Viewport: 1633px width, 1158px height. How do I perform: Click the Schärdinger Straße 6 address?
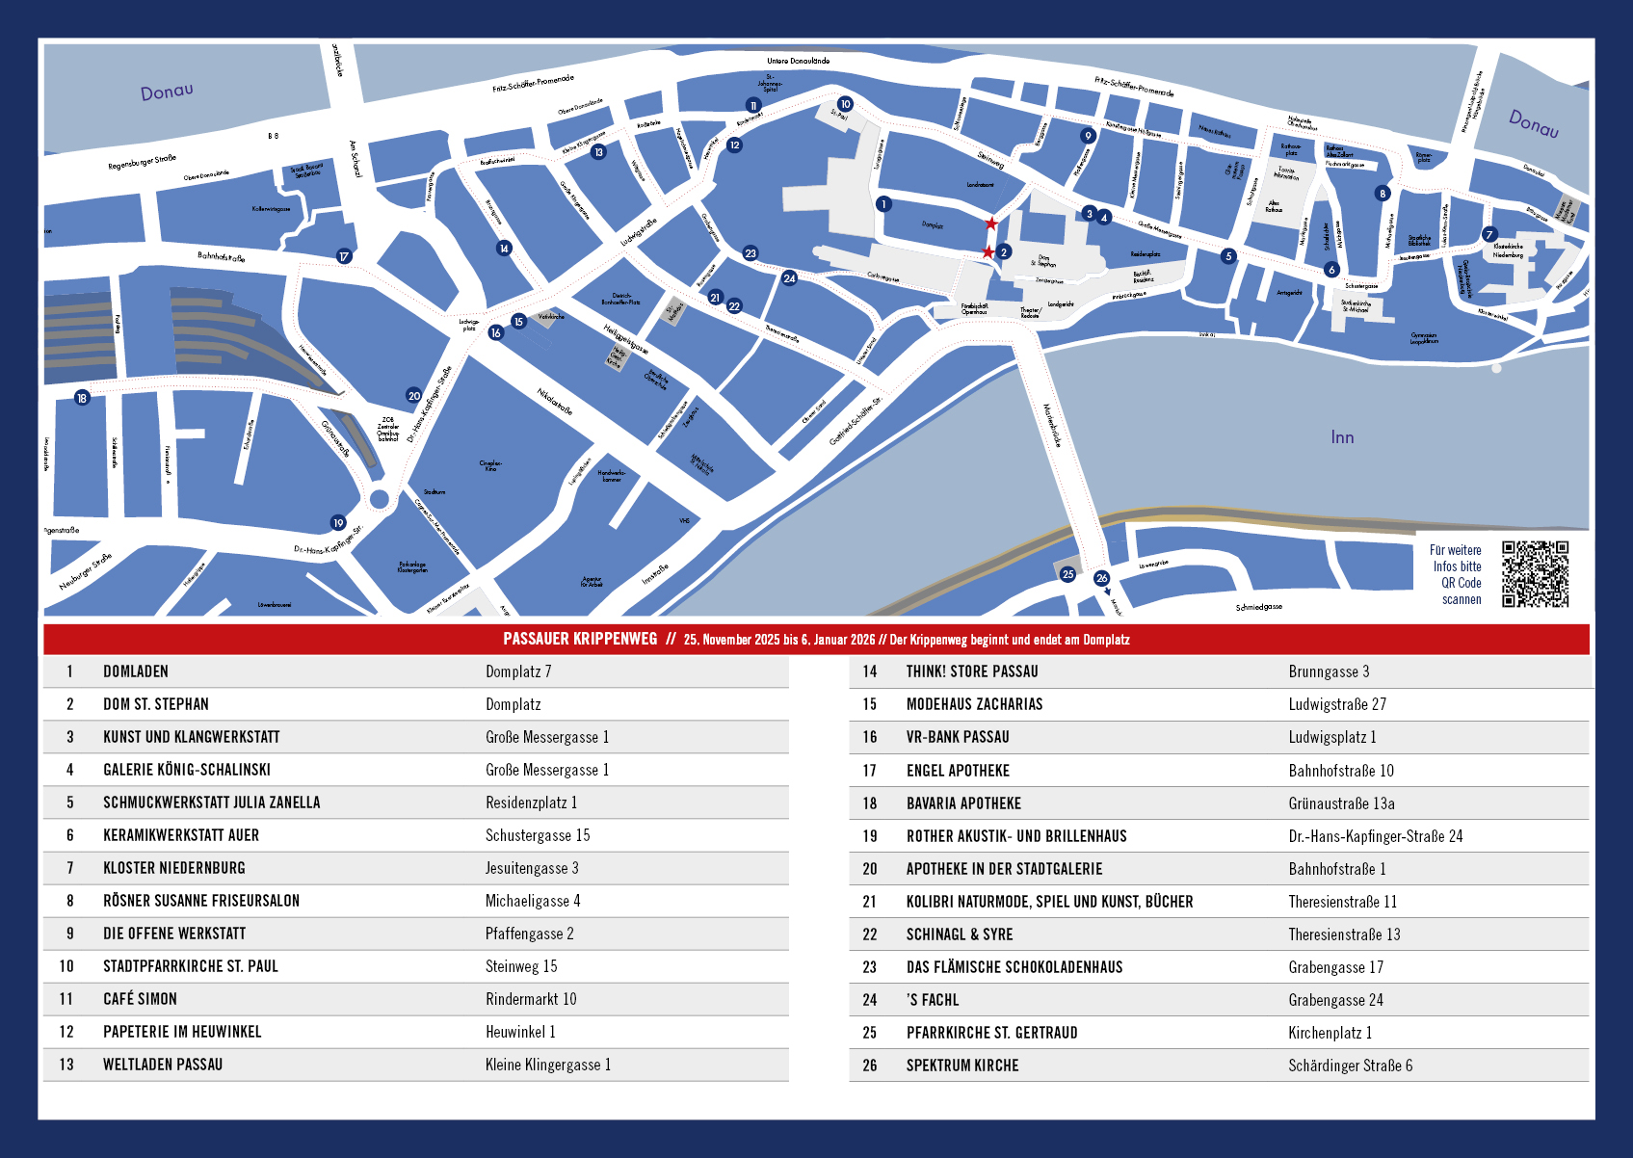[x=1350, y=1066]
